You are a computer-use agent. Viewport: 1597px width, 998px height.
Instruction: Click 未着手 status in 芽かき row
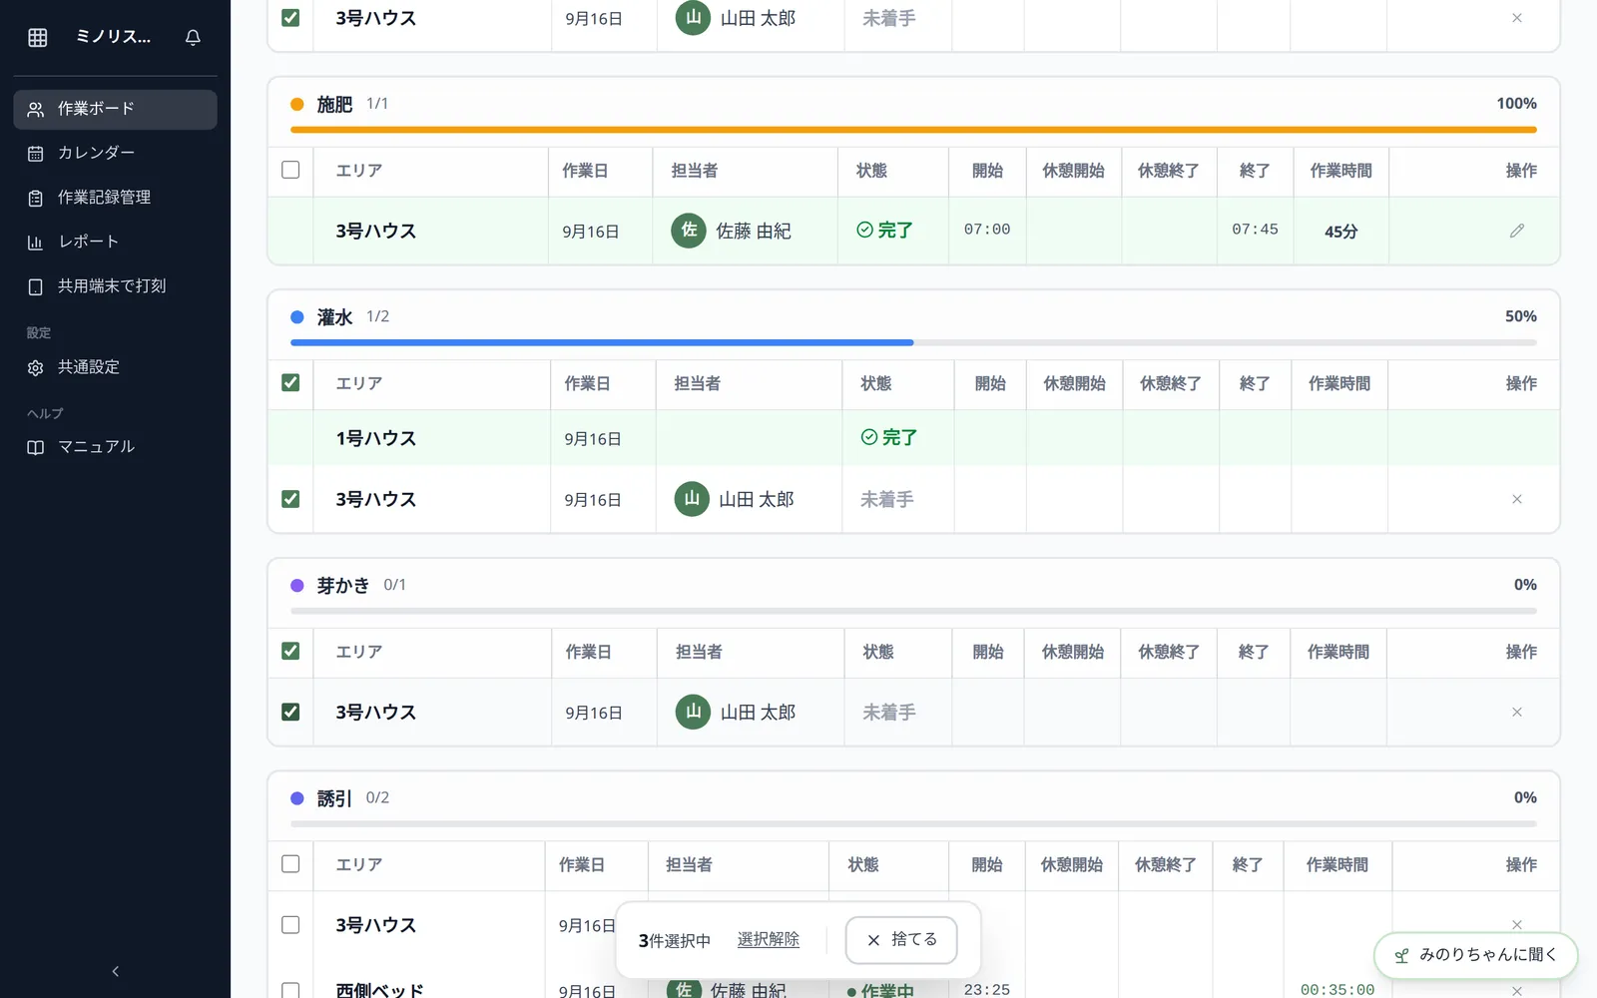[x=889, y=713]
